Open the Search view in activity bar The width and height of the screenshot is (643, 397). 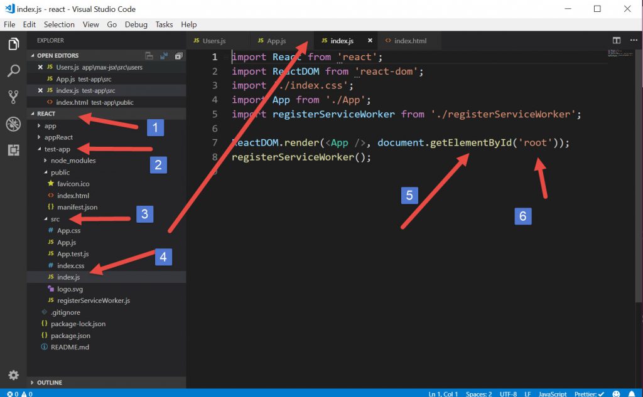pyautogui.click(x=13, y=71)
